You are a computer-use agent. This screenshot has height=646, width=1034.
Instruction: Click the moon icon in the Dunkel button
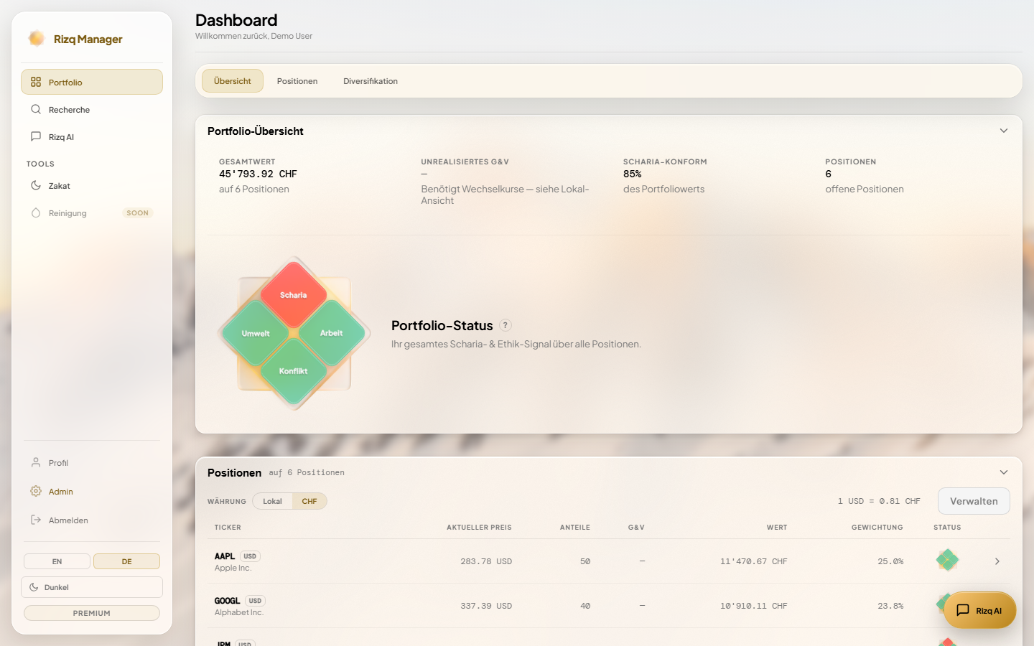pos(34,587)
